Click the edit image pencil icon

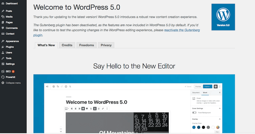103,109
